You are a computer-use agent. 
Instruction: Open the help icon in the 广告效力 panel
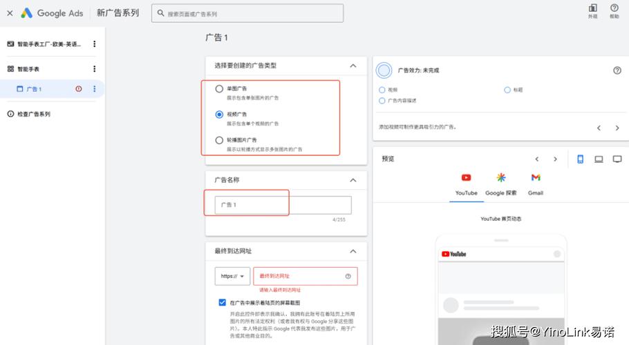point(617,70)
